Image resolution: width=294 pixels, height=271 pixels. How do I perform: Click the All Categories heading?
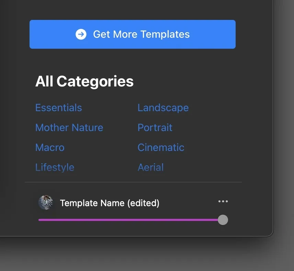84,82
